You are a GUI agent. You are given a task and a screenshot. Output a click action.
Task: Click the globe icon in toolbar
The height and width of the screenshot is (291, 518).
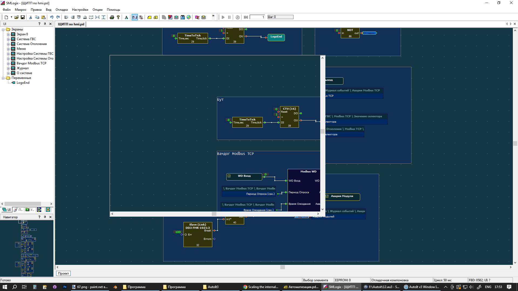pyautogui.click(x=189, y=17)
